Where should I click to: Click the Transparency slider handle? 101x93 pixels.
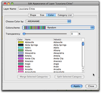[24, 34]
